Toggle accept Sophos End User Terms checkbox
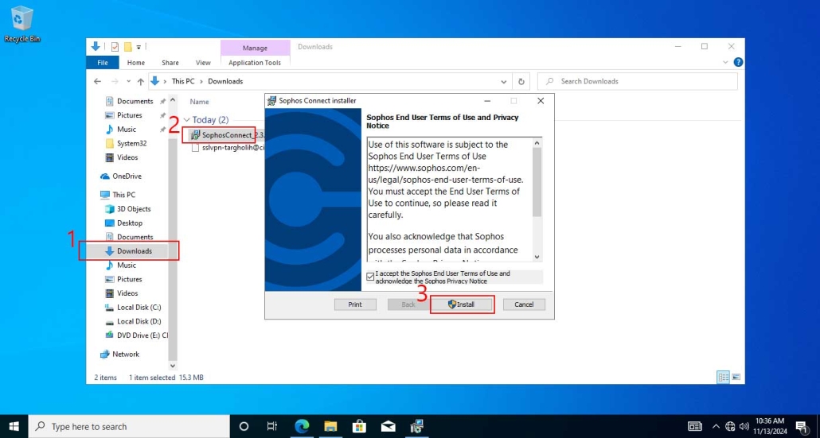The image size is (820, 438). click(x=371, y=277)
